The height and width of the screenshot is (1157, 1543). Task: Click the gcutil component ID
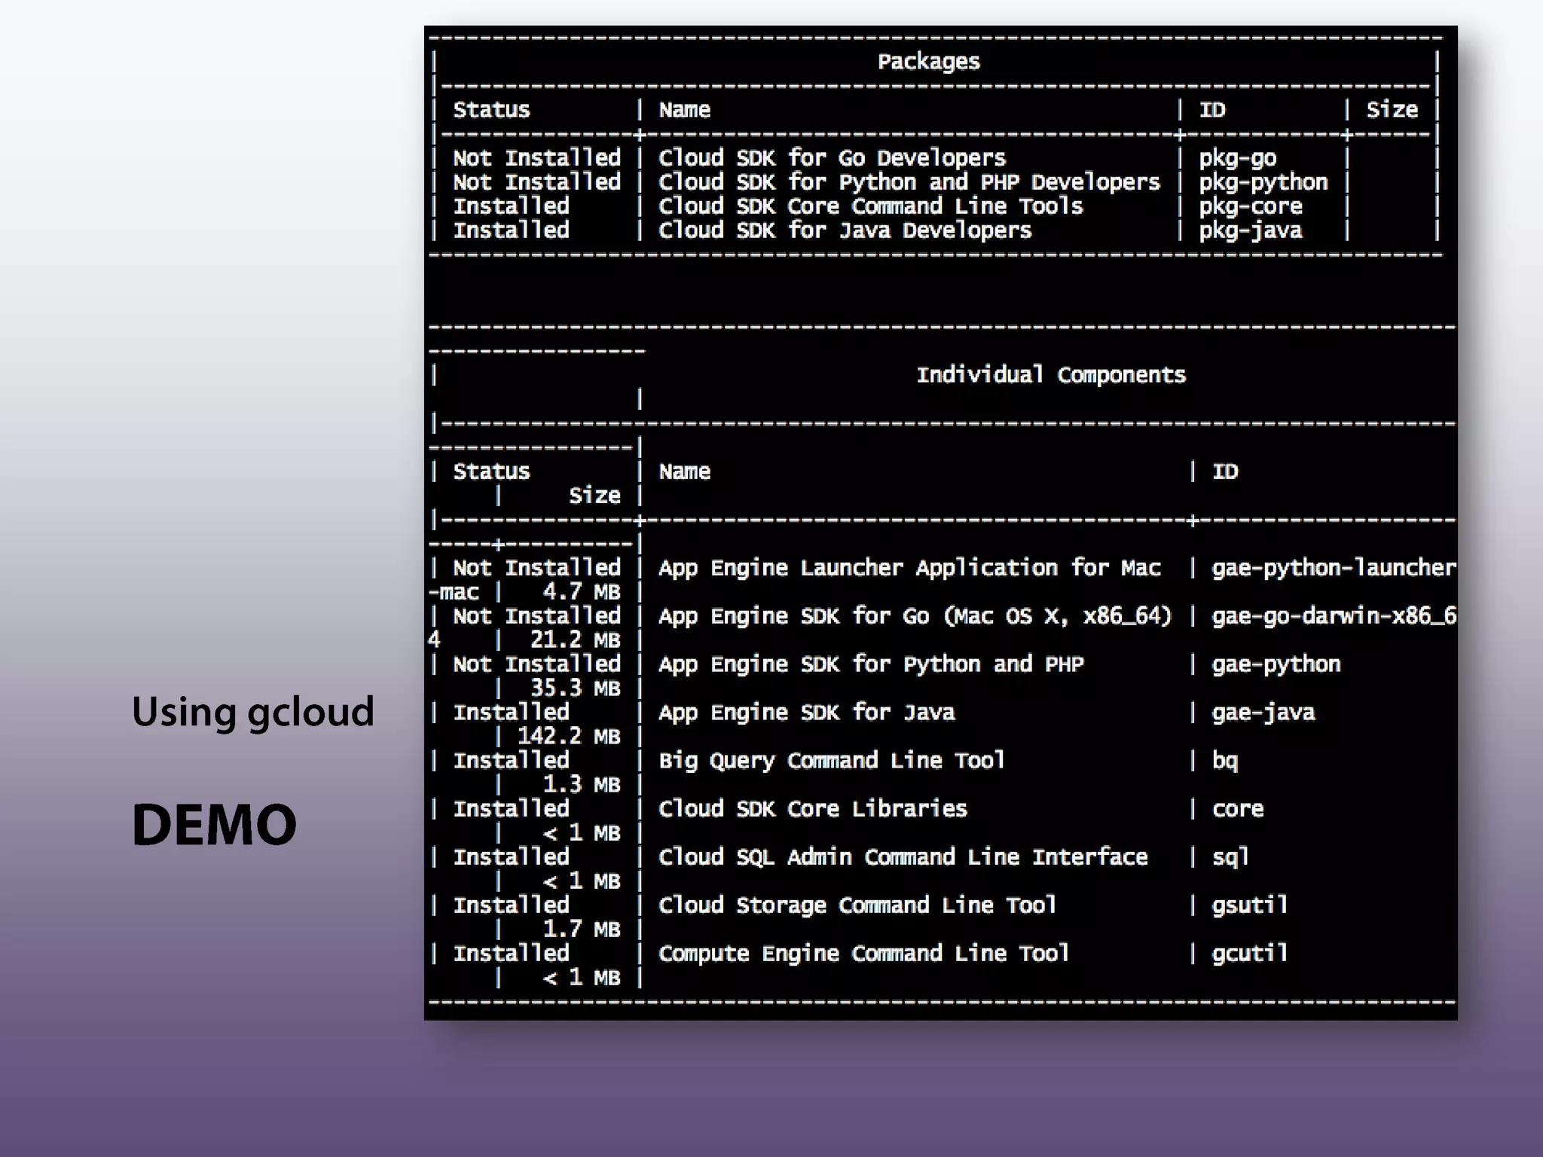pos(1250,954)
